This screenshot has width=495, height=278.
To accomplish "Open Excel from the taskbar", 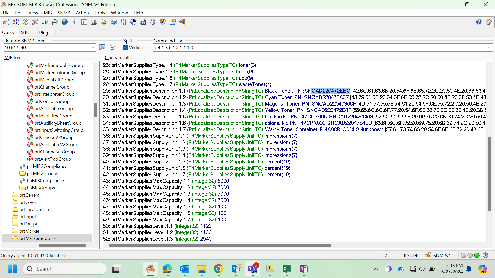I will (286, 269).
